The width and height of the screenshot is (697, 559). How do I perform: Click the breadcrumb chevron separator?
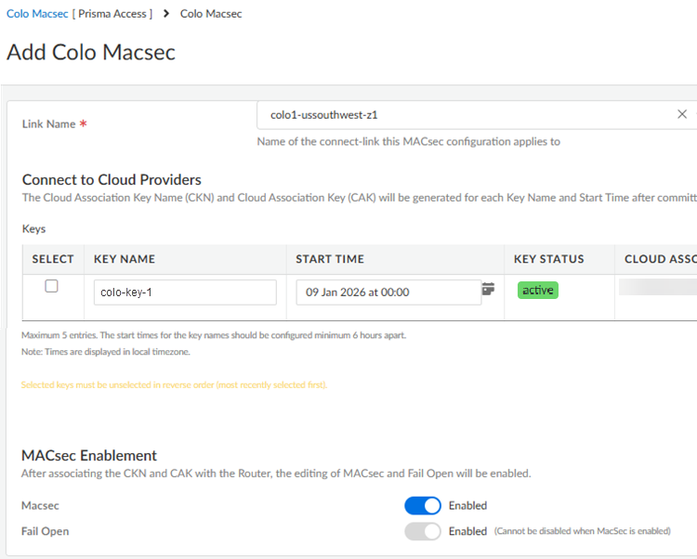click(165, 14)
